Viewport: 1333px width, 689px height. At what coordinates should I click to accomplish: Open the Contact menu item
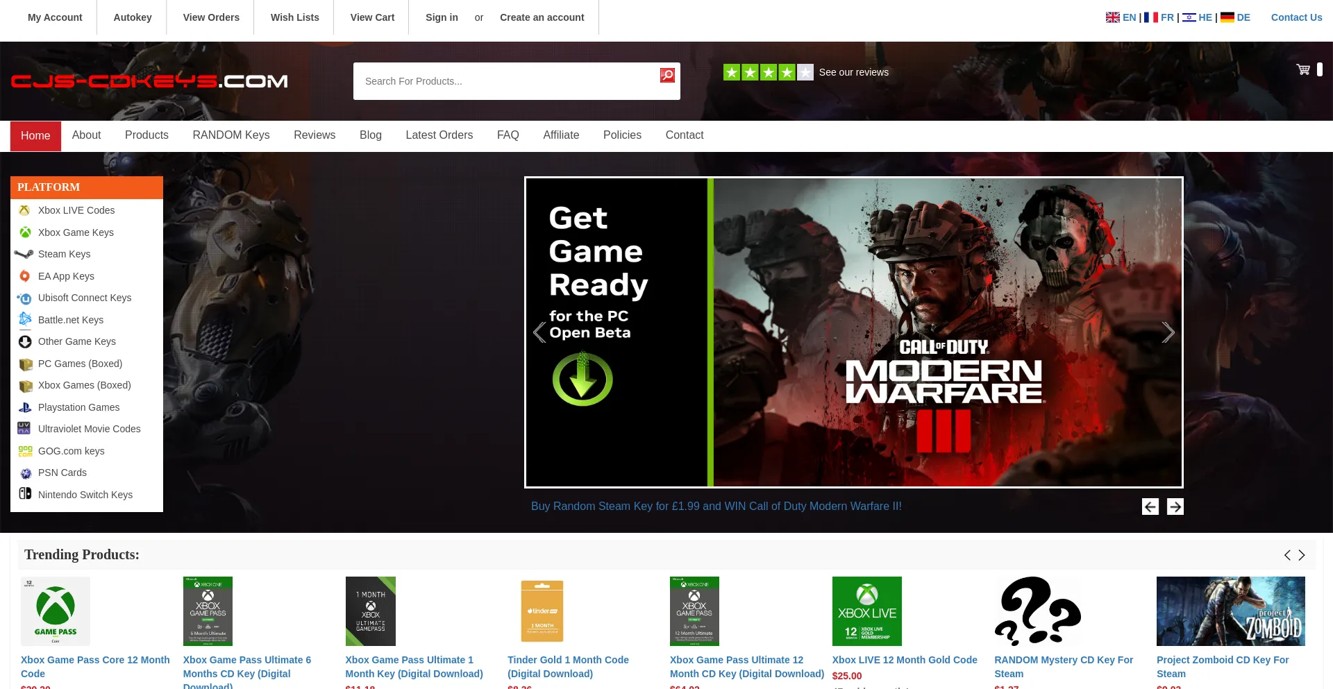[x=685, y=135]
